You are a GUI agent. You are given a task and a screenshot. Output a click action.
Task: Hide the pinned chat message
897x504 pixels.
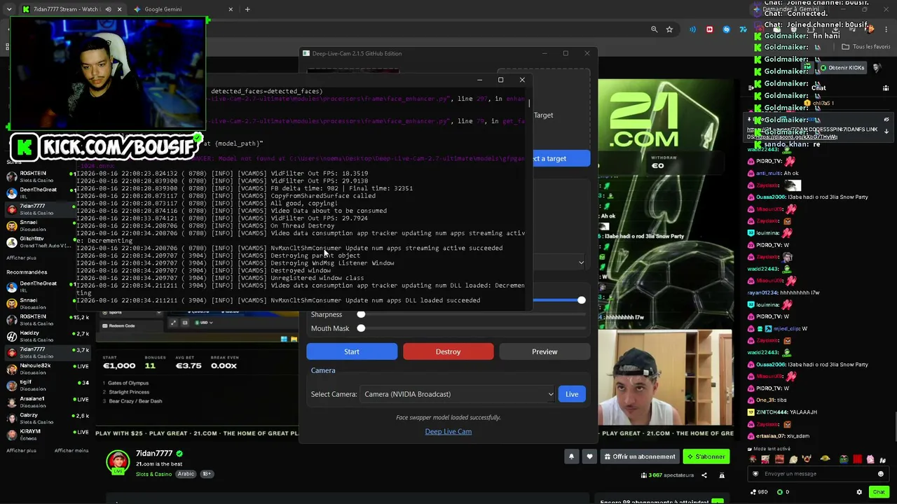[886, 120]
